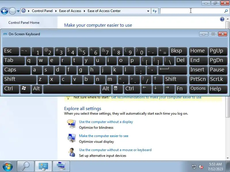Open Control Panel Home link
230x172 pixels.
click(x=24, y=23)
